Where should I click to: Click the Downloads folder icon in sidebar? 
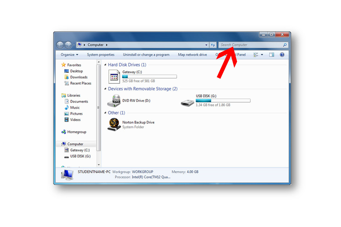[66, 77]
